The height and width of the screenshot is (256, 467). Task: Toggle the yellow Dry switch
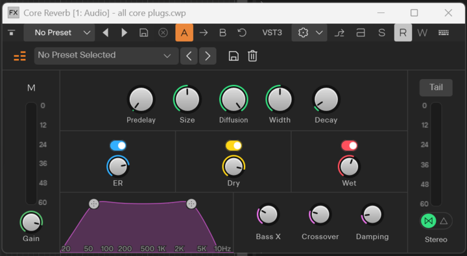coord(233,146)
